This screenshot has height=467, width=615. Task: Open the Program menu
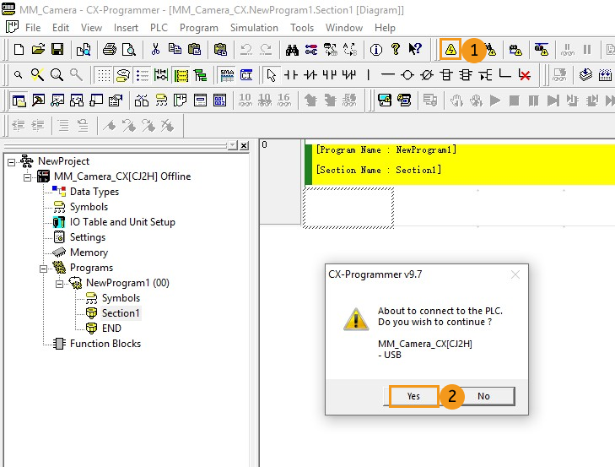199,28
